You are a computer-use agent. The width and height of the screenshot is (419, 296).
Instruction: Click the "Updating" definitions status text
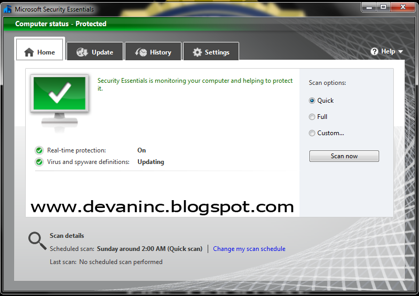point(151,162)
